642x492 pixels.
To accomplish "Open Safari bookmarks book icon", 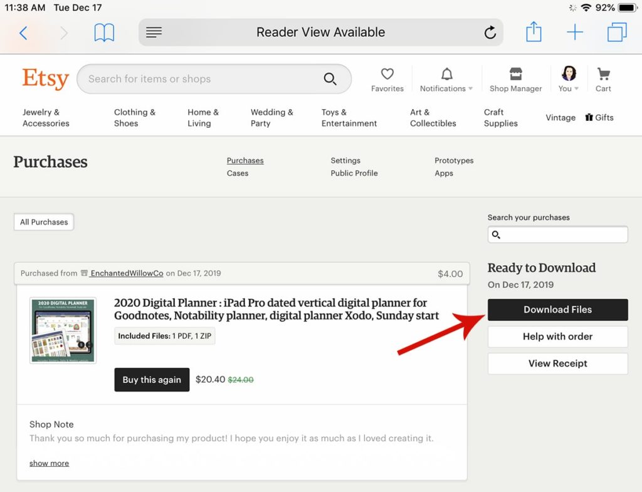I will pyautogui.click(x=104, y=33).
